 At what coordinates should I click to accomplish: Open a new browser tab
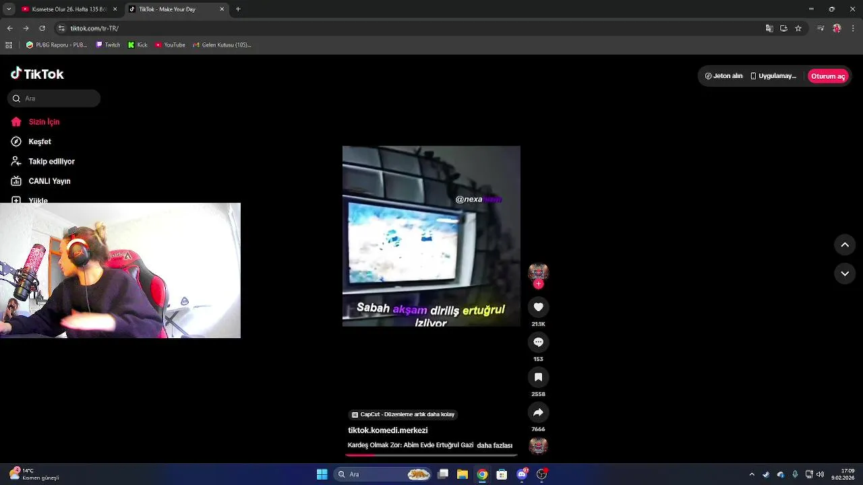[238, 9]
